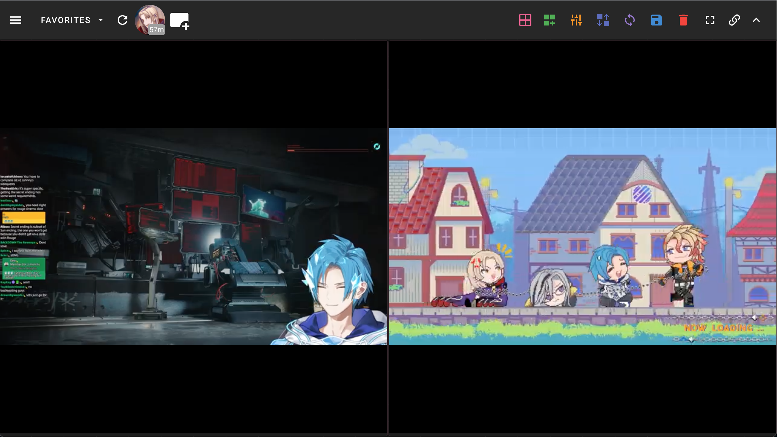
Task: Click the blue reorder cells icon
Action: [603, 20]
